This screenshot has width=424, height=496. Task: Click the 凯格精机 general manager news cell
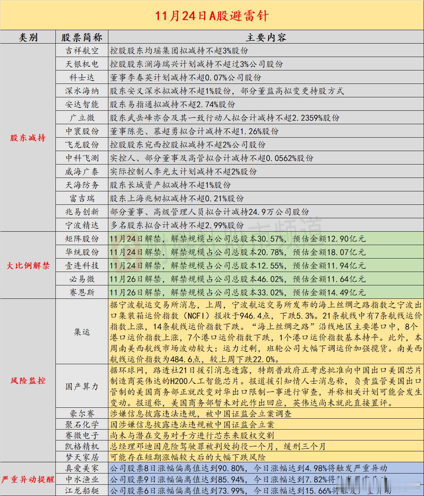coord(254,445)
